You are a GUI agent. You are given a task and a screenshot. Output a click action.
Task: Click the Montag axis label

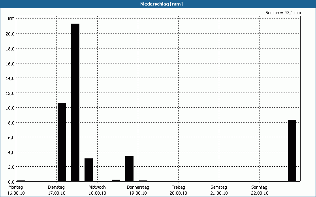click(x=15, y=188)
